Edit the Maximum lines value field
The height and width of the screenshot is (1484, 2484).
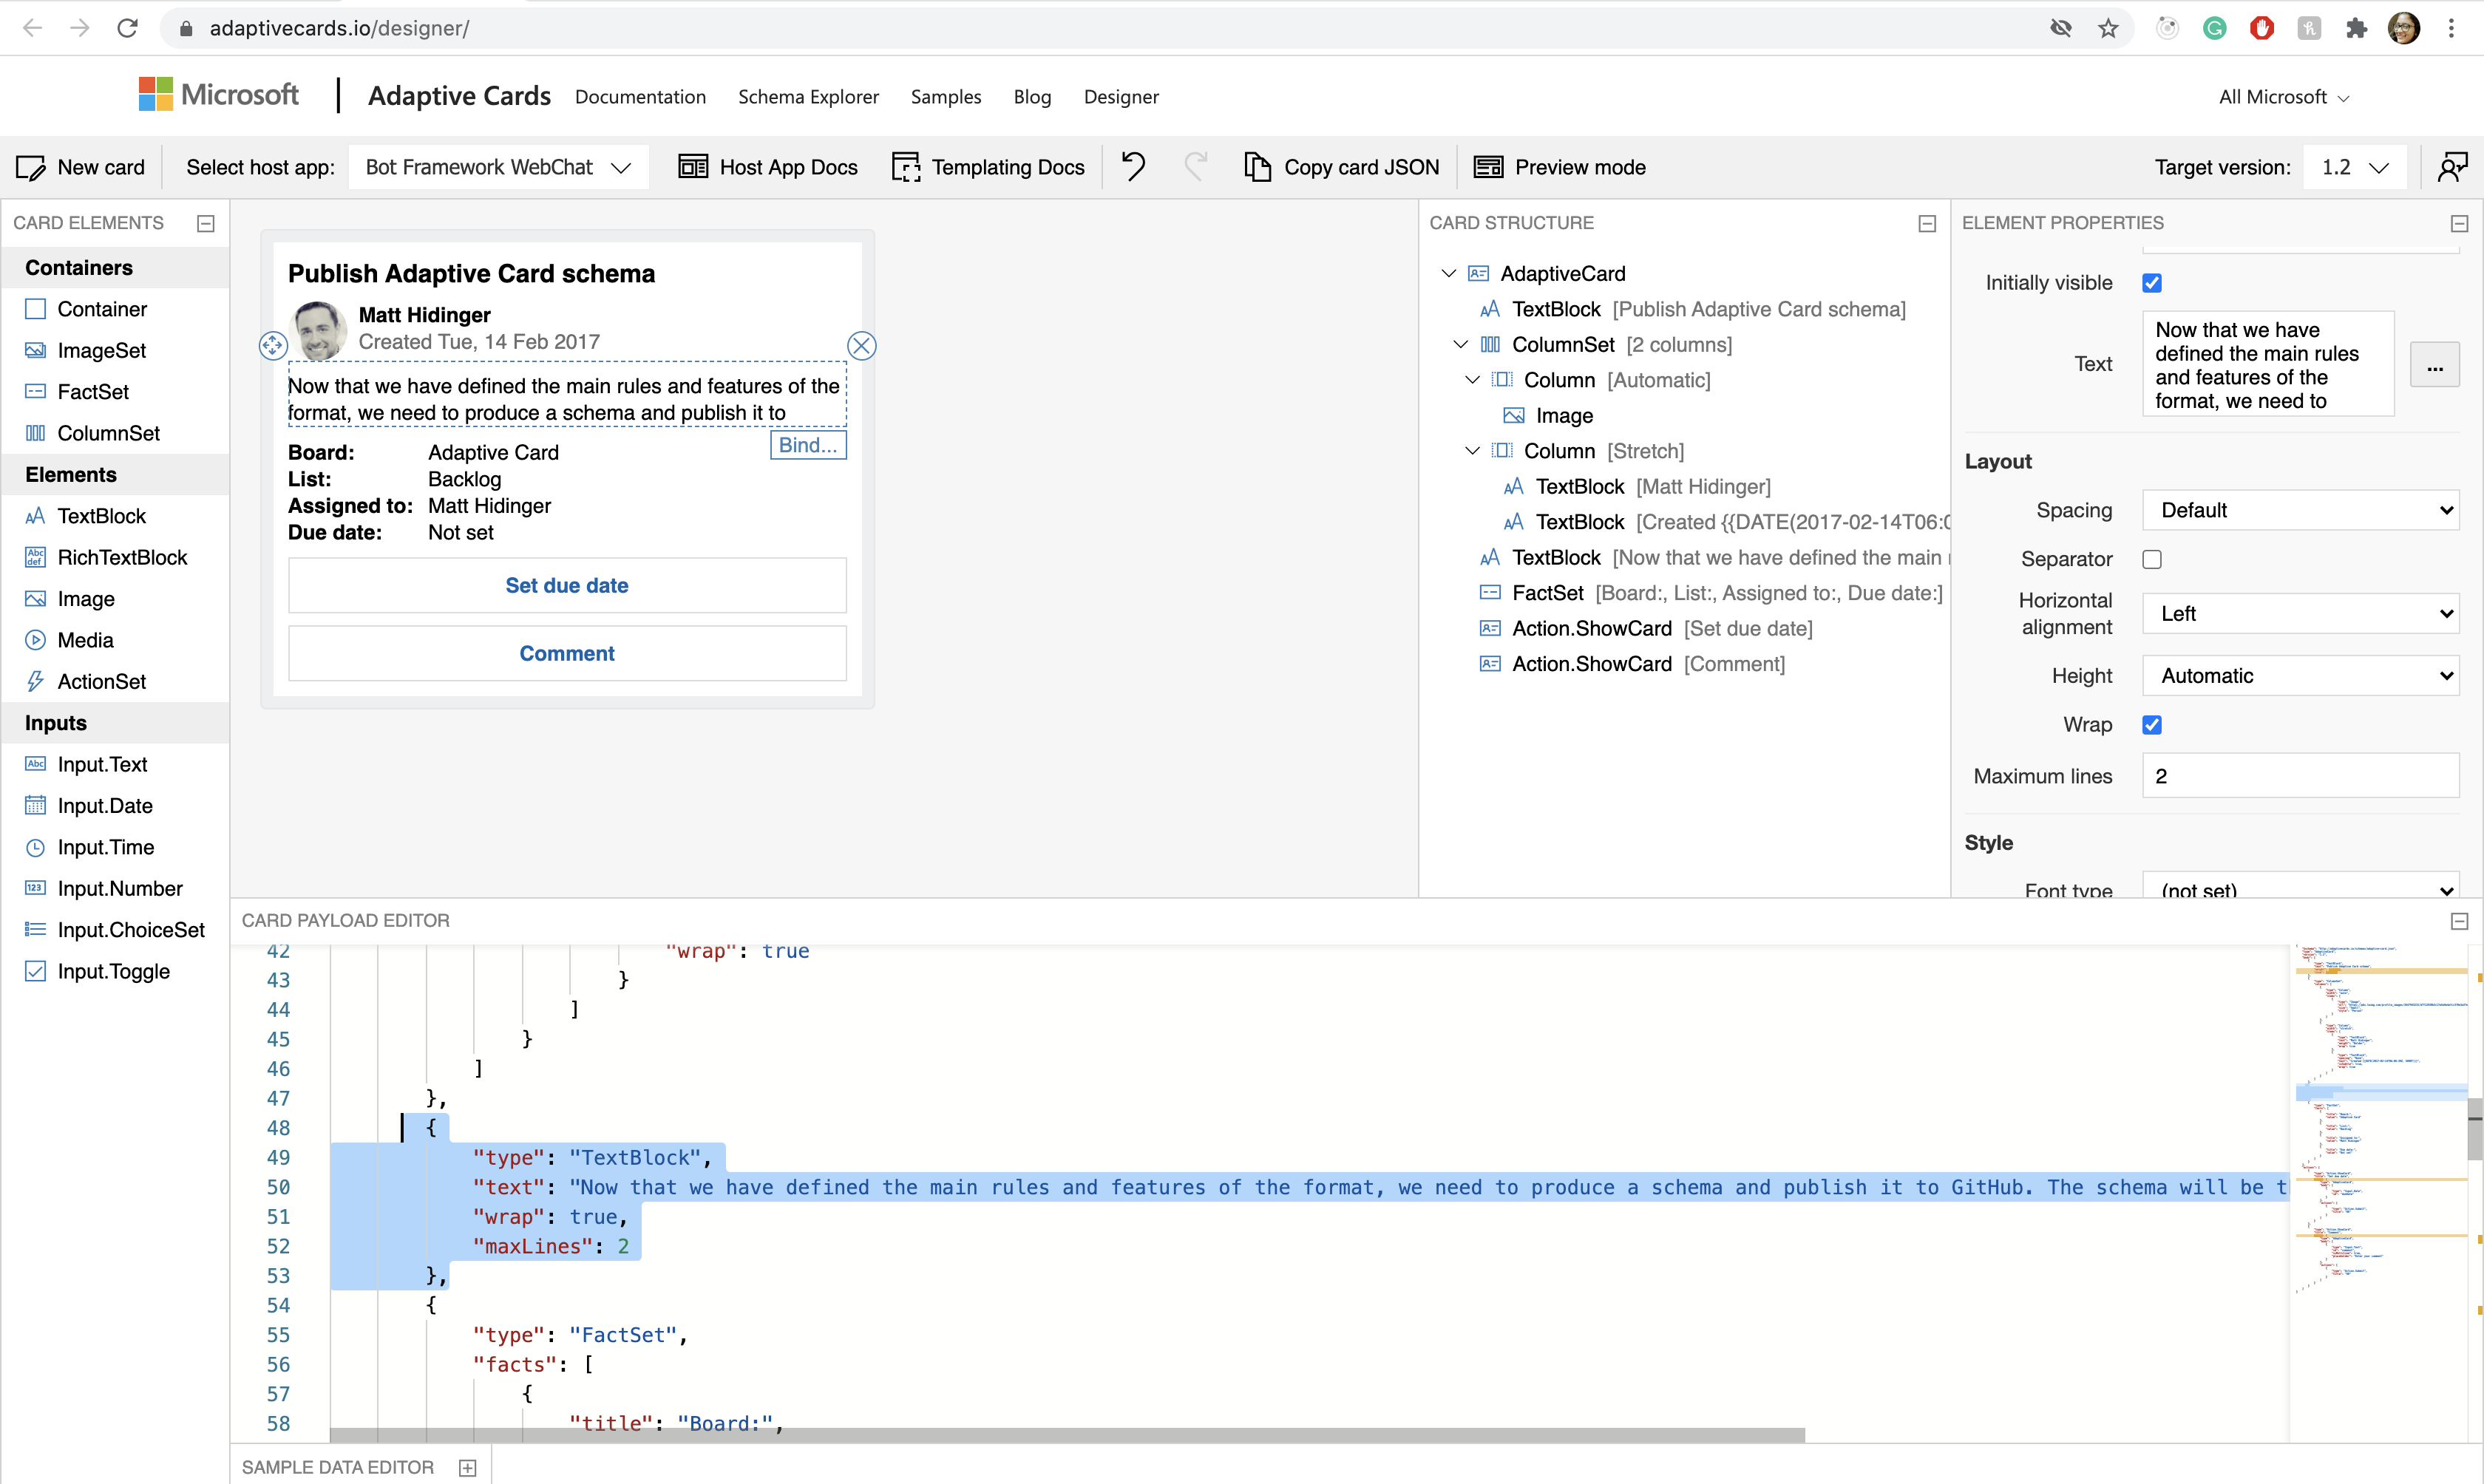point(2299,775)
